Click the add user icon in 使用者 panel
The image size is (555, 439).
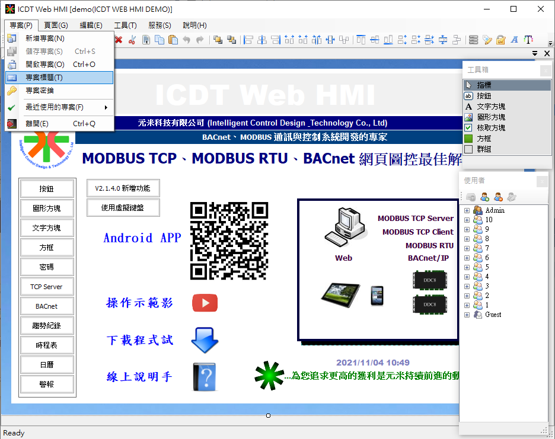click(x=484, y=197)
